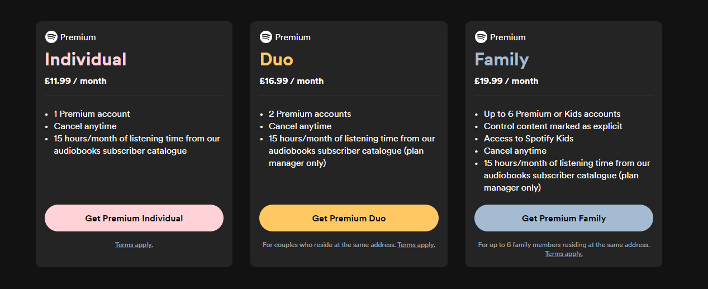Click the £16.99 / month price
This screenshot has width=708, height=289.
pyautogui.click(x=291, y=81)
